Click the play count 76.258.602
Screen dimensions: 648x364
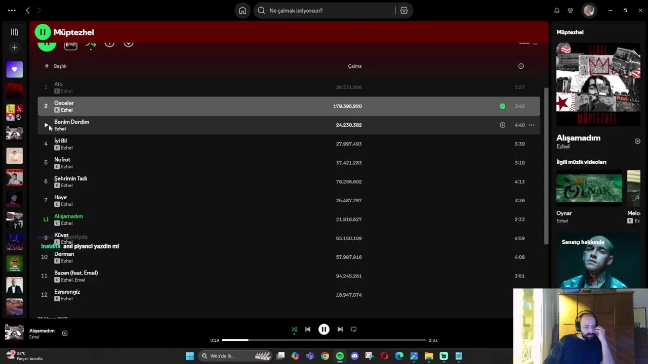point(349,181)
